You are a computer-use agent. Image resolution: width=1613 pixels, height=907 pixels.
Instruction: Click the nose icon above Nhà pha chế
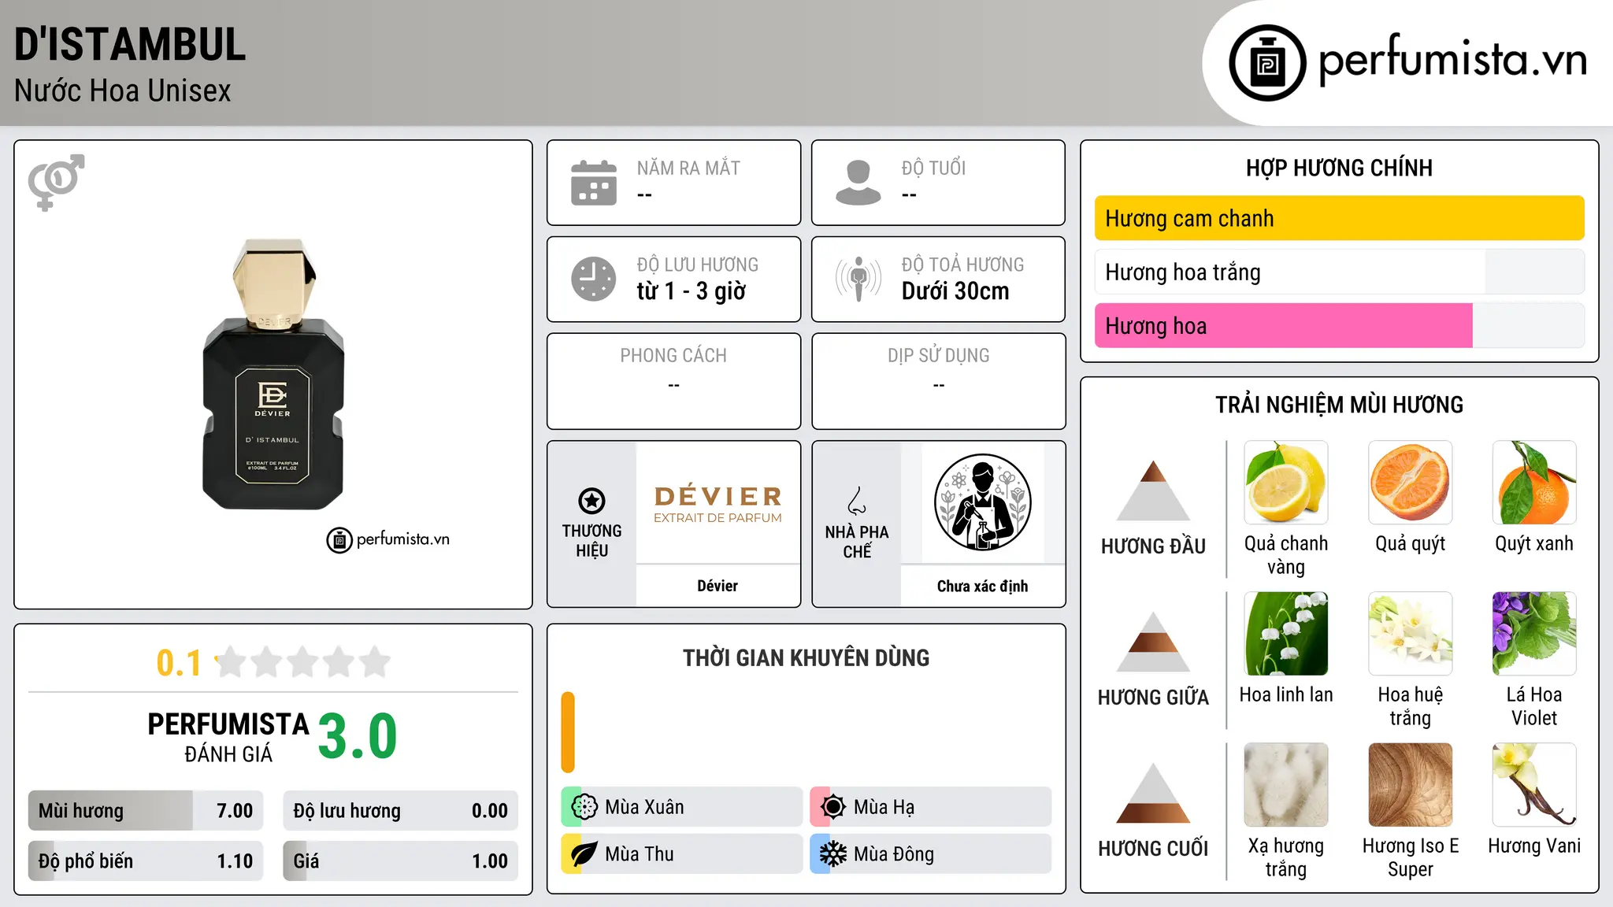click(857, 500)
